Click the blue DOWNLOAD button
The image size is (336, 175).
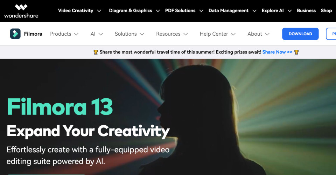[300, 34]
